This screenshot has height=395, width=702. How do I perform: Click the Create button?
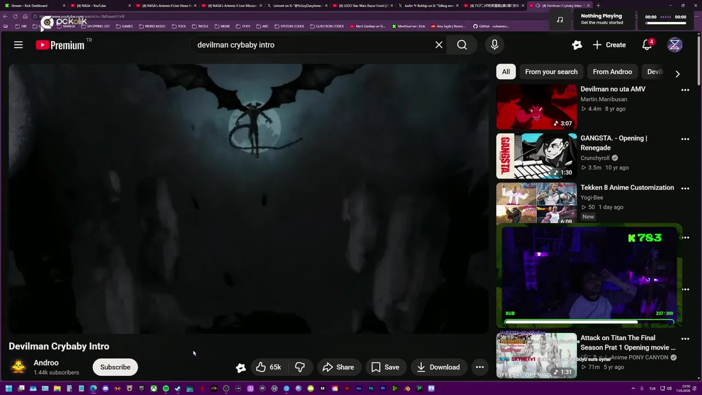(609, 45)
